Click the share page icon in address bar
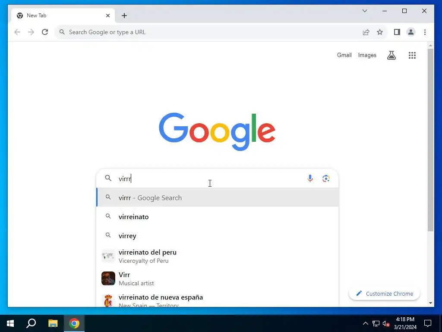The width and height of the screenshot is (442, 332). (366, 32)
